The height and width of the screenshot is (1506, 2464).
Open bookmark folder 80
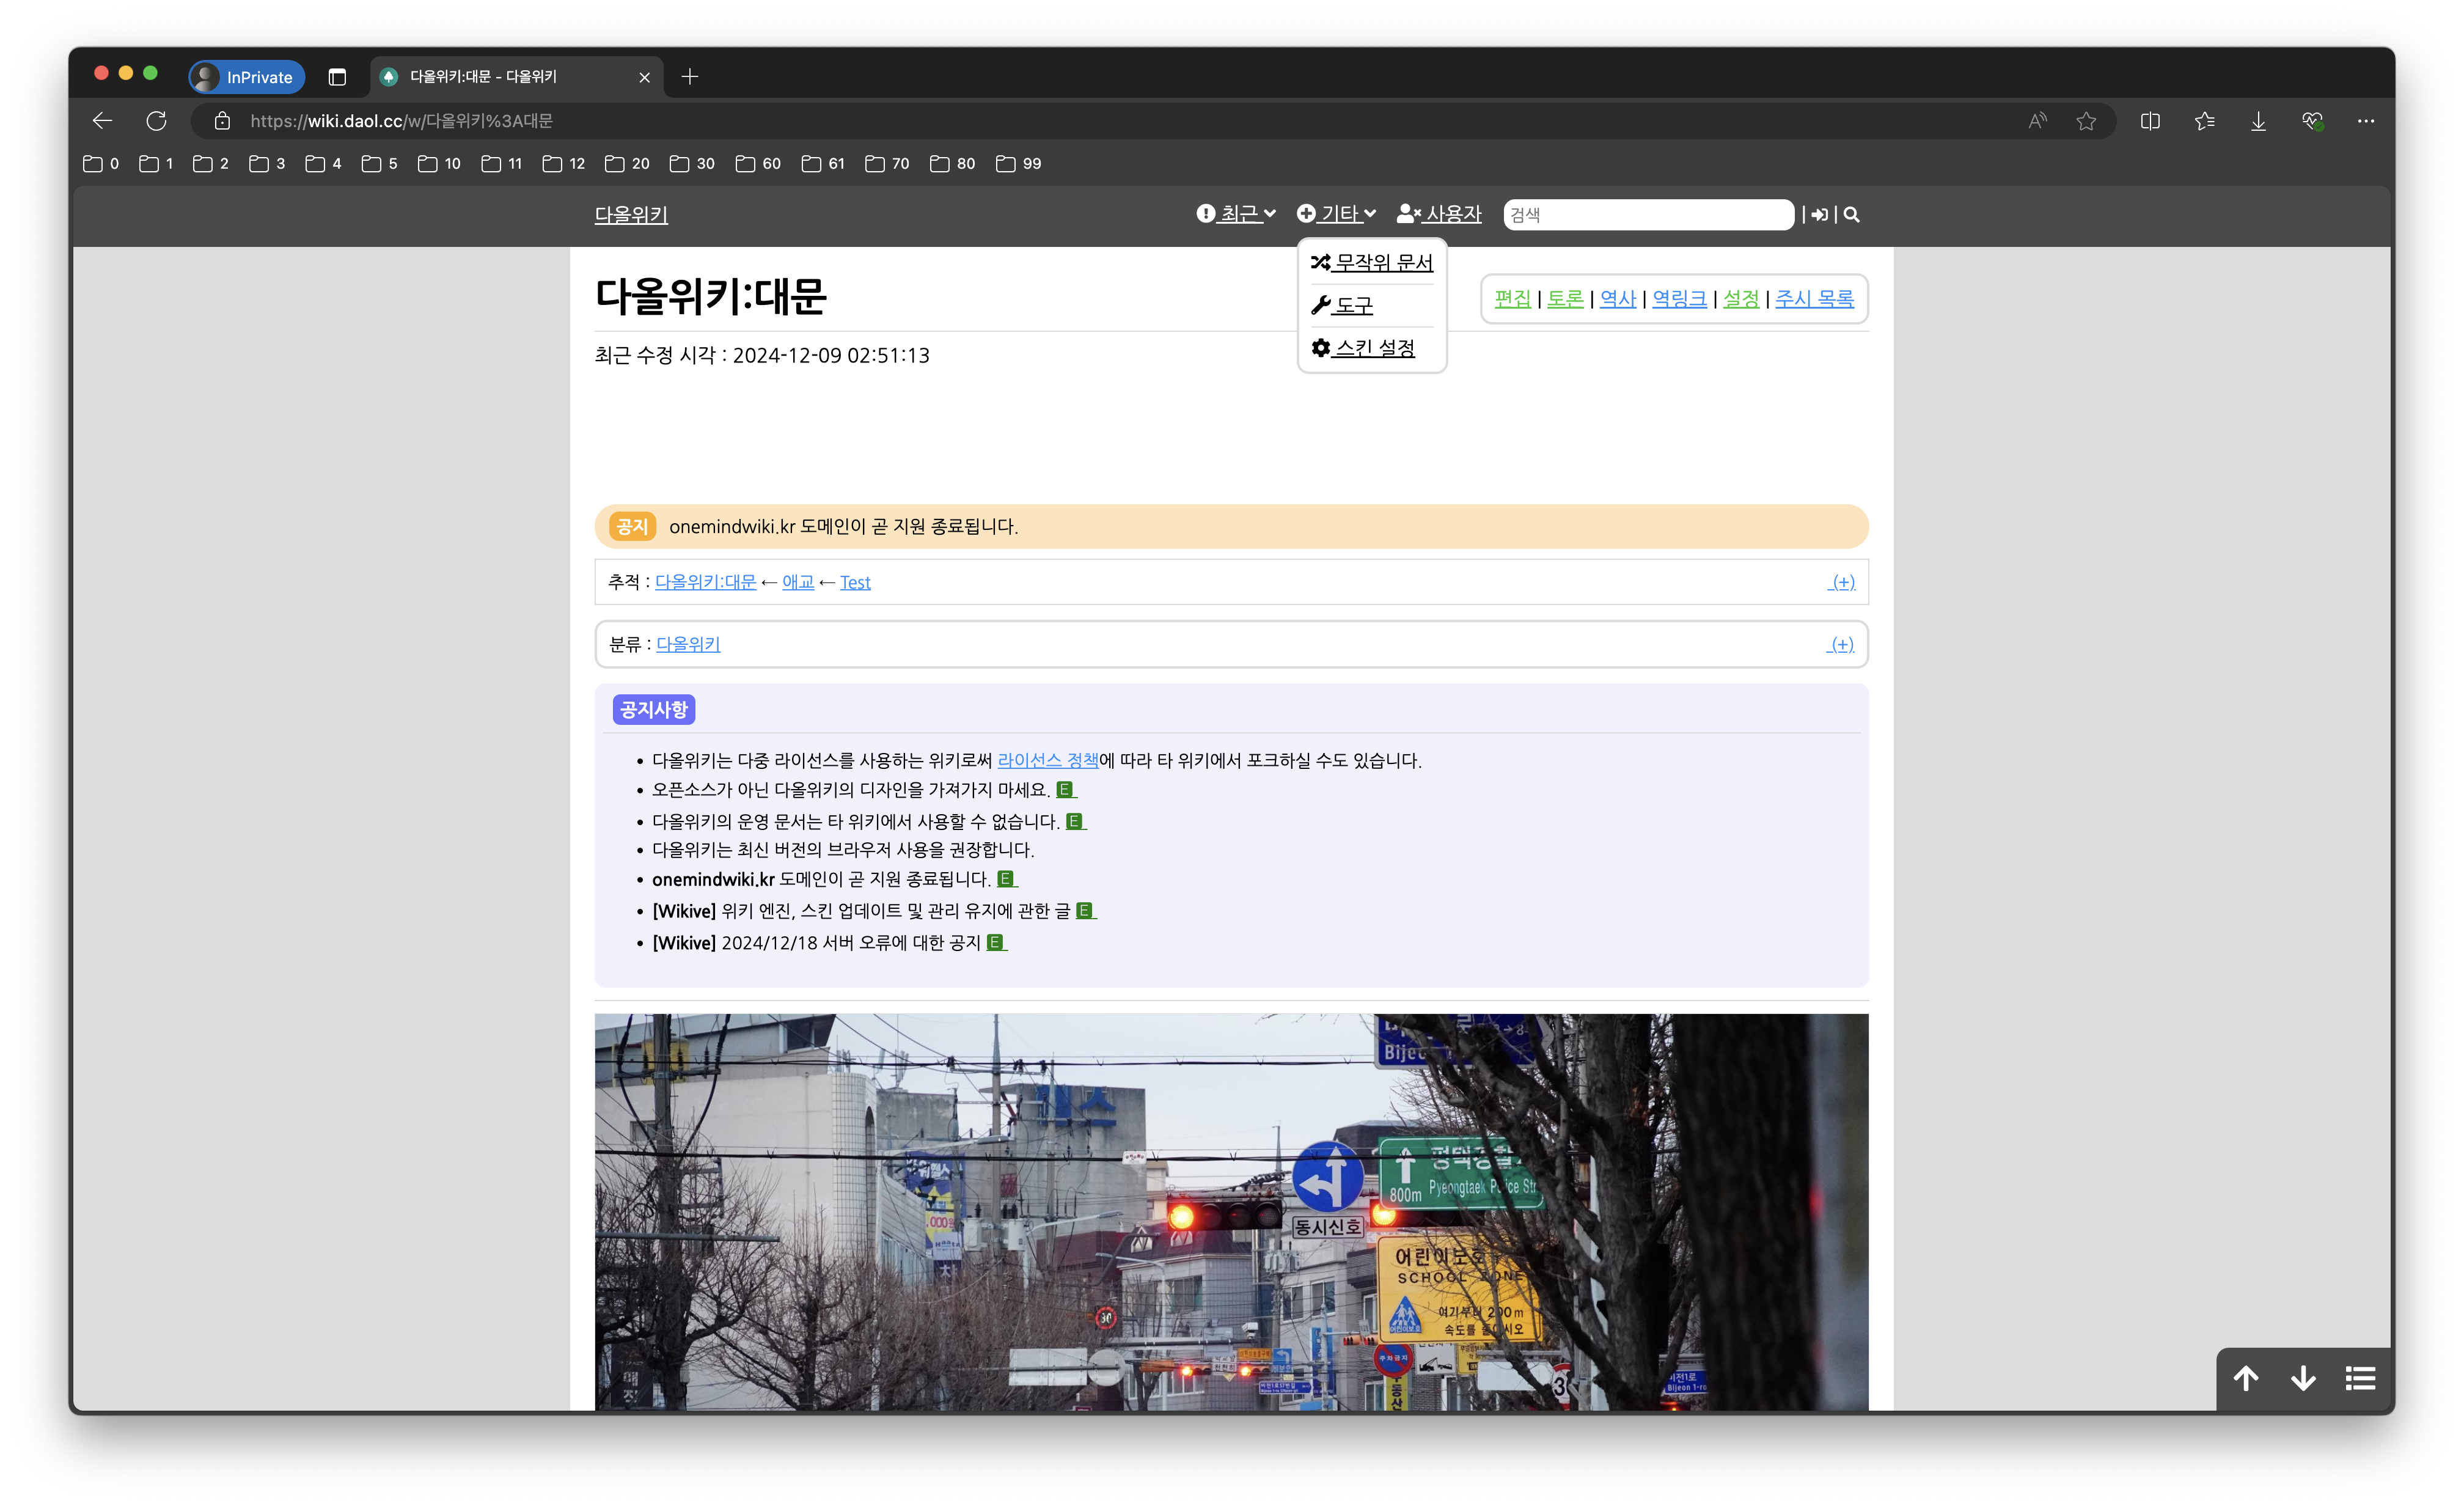(953, 164)
